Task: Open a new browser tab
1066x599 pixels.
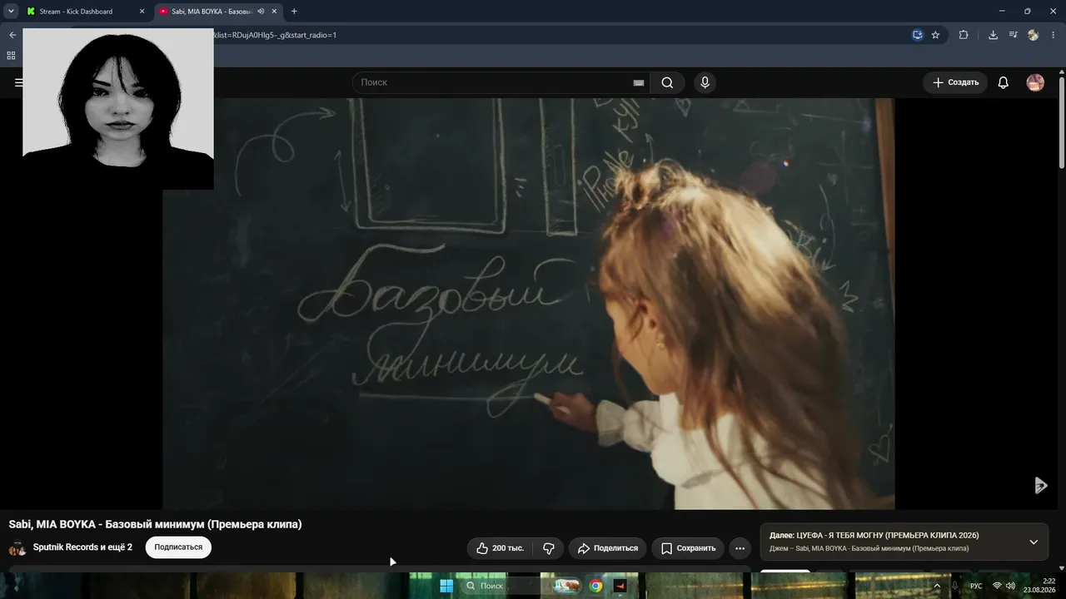Action: pos(294,12)
